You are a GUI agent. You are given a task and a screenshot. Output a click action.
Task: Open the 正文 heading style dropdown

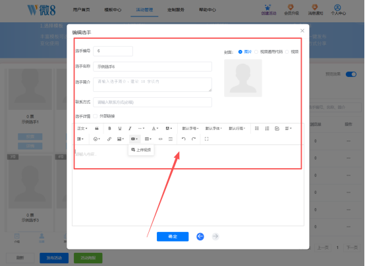[x=82, y=128]
